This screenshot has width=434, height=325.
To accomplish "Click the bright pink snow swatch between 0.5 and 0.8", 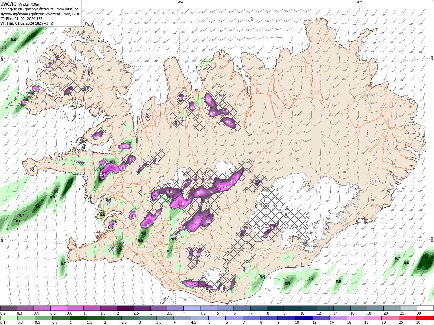I will tap(58, 308).
